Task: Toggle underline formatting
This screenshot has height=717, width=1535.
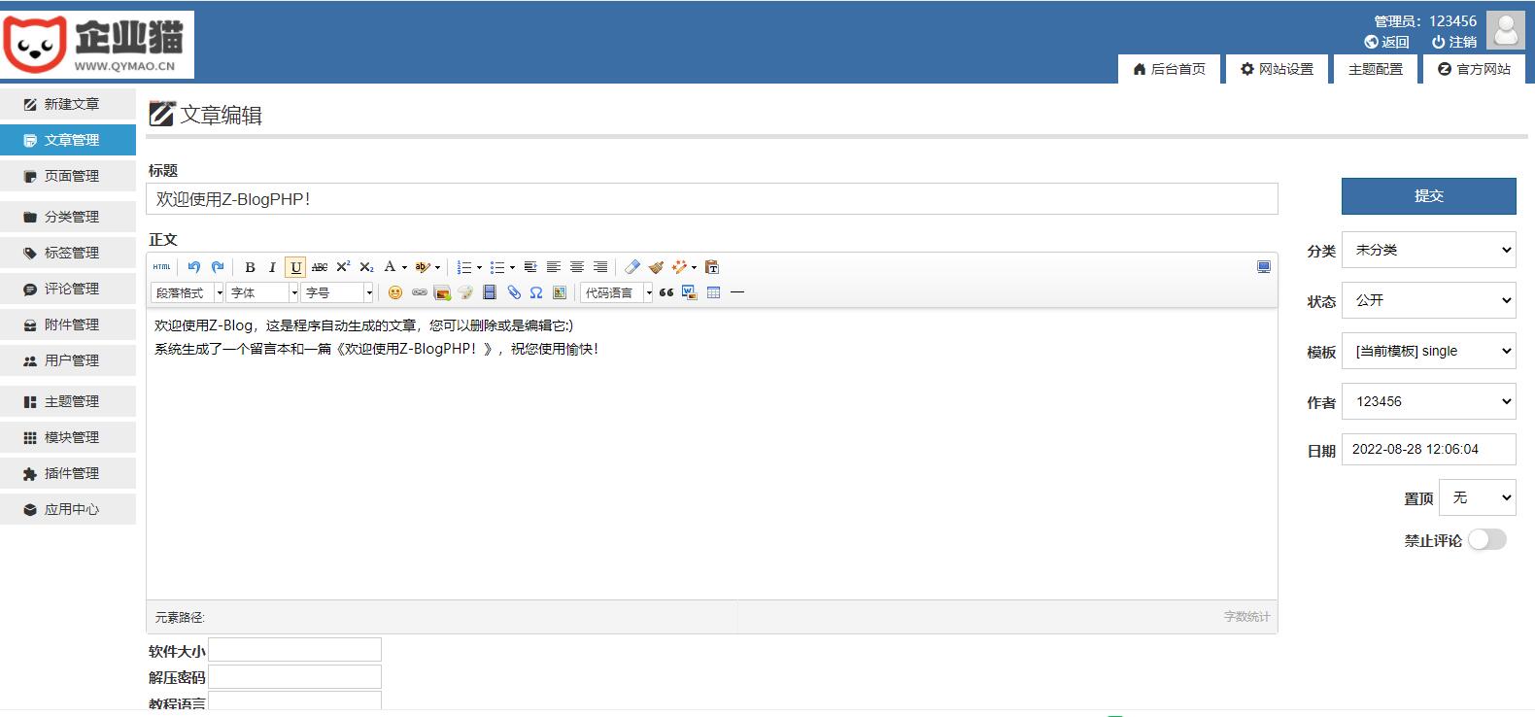Action: click(x=296, y=267)
